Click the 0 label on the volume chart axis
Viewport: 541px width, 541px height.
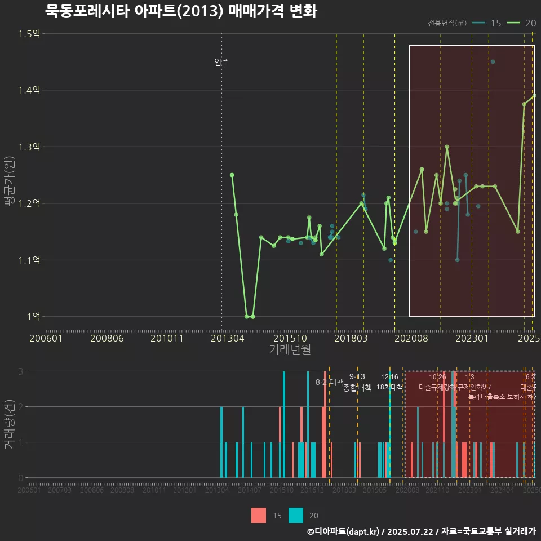tap(21, 478)
